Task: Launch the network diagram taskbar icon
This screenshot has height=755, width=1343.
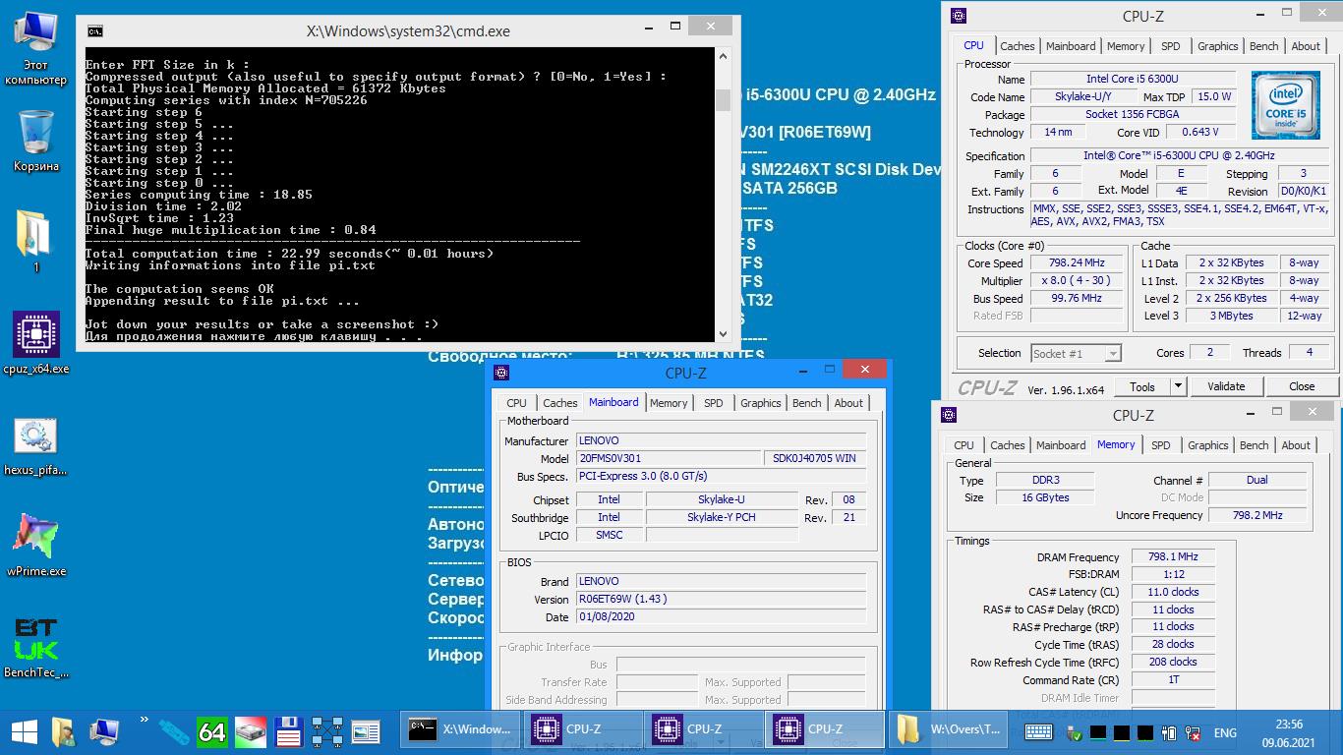Action: [326, 731]
